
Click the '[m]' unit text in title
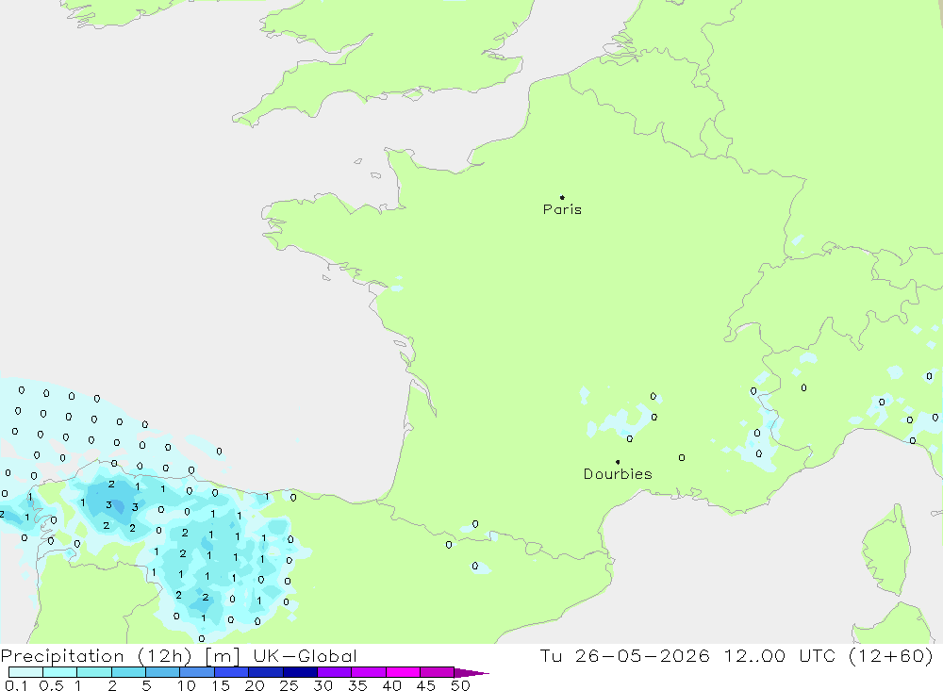223,656
